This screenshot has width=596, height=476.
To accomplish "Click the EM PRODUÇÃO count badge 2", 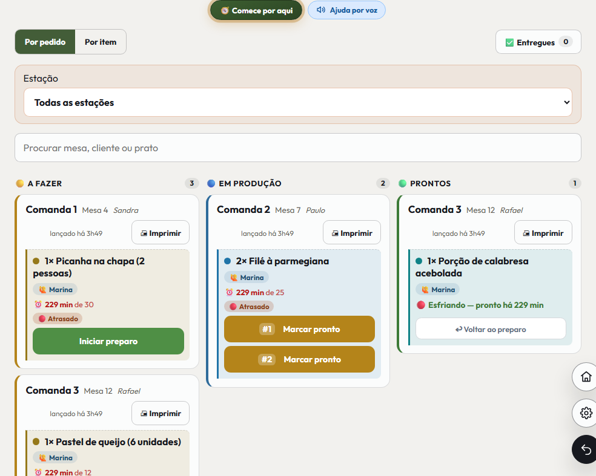I will [x=383, y=183].
